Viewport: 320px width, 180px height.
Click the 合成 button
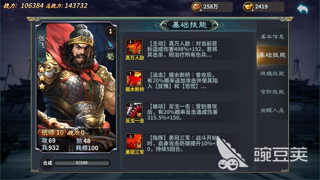point(47,163)
